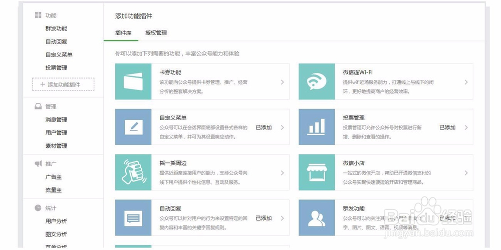Go to 广告主 in sidebar
The width and height of the screenshot is (501, 250).
point(54,176)
